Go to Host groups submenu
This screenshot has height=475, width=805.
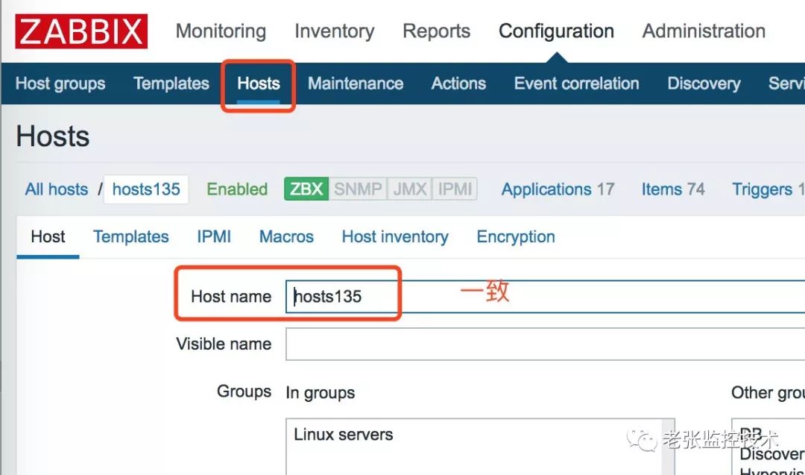click(x=60, y=84)
